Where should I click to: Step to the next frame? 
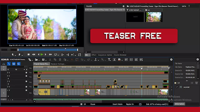pos(46,54)
